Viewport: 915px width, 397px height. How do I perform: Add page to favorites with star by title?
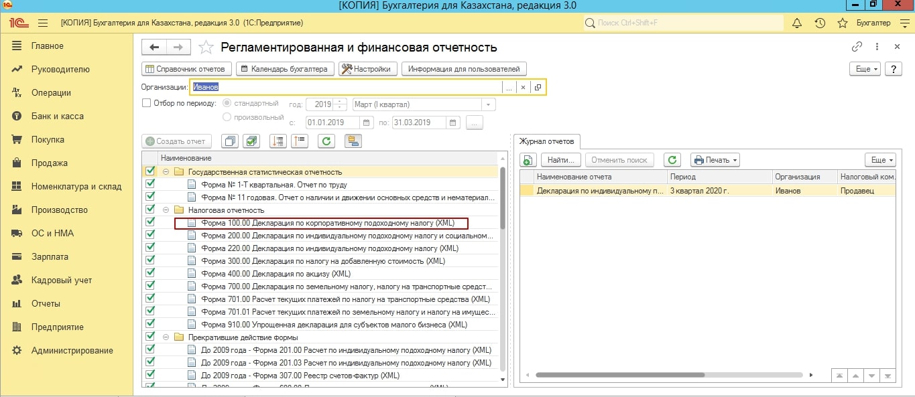point(206,48)
